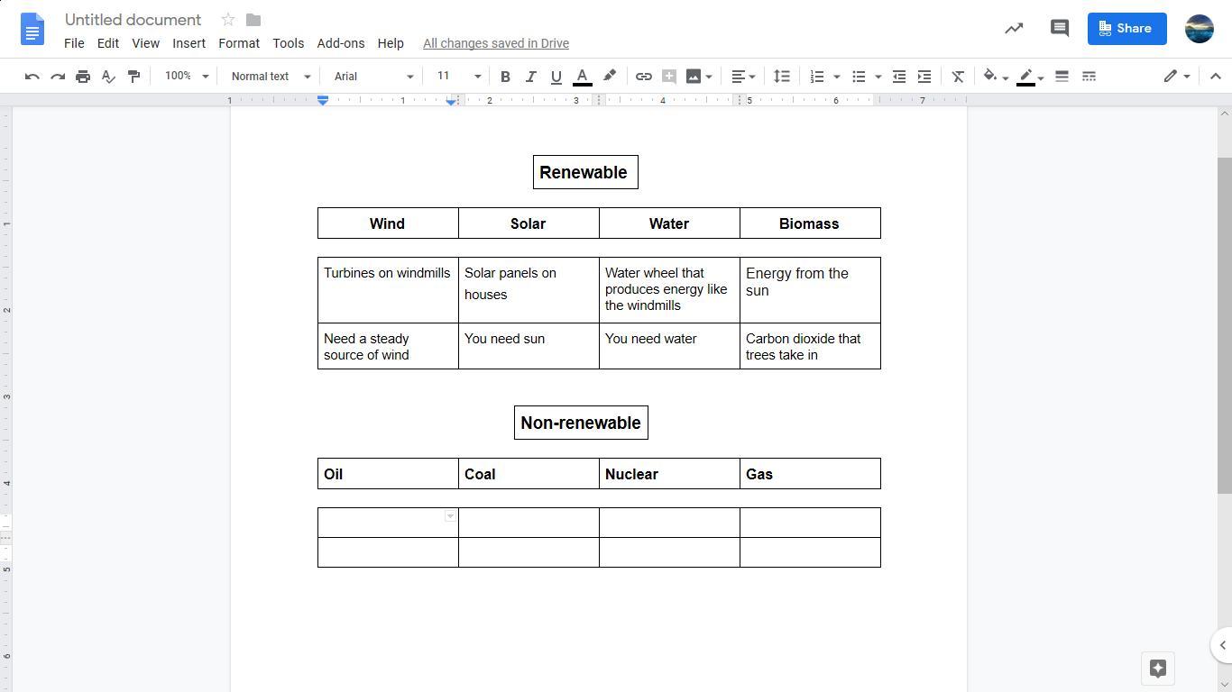Open the Add-ons menu
This screenshot has height=692, width=1232.
click(341, 43)
